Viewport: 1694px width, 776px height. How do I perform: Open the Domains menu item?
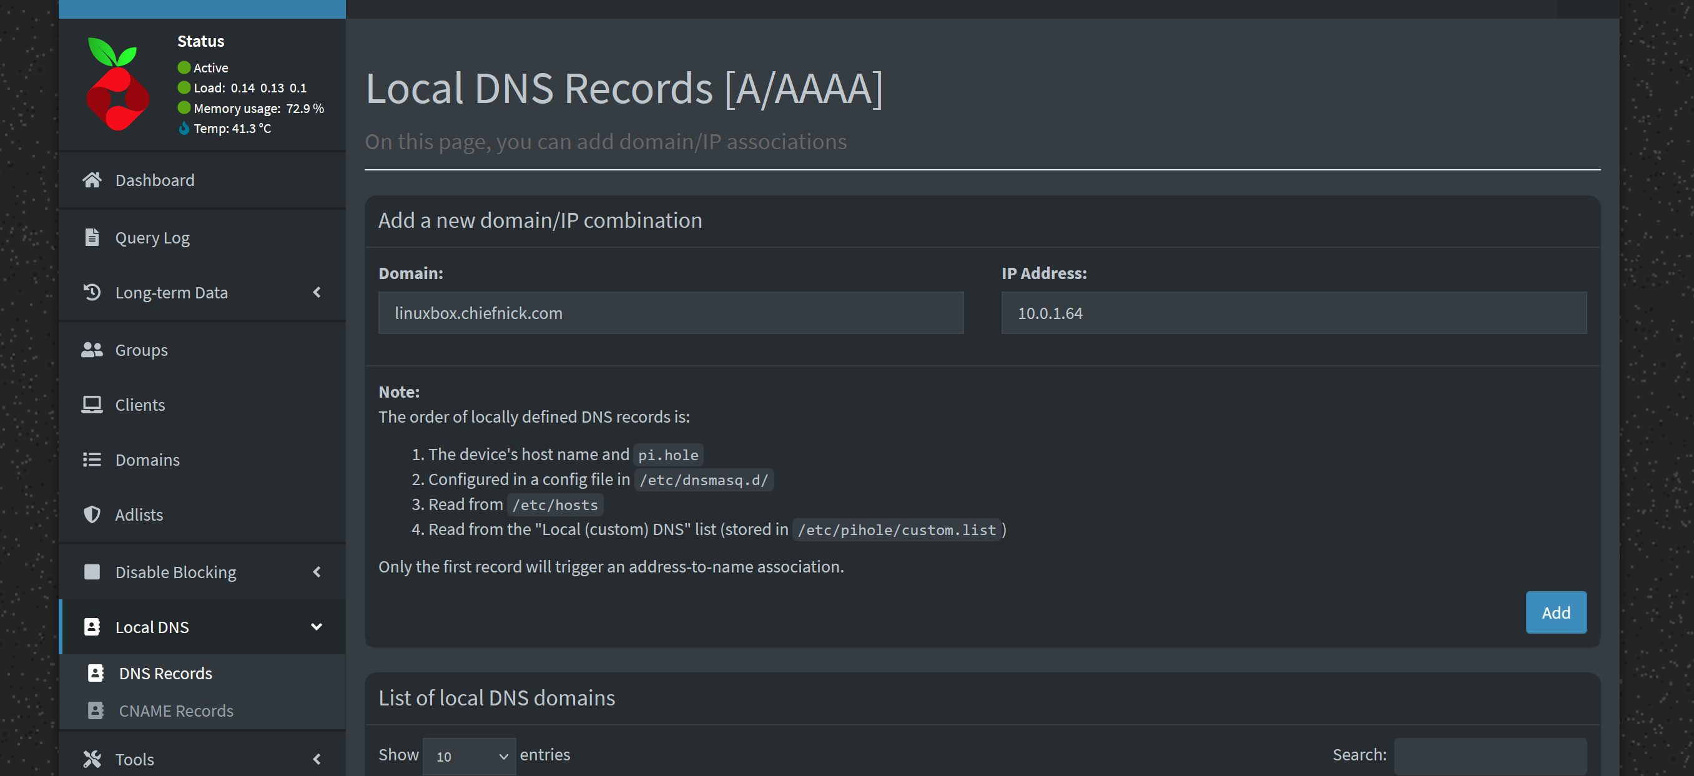[x=202, y=459]
